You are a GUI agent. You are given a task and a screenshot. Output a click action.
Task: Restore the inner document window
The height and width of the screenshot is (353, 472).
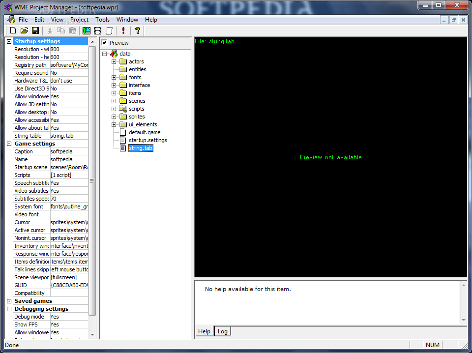(x=454, y=20)
